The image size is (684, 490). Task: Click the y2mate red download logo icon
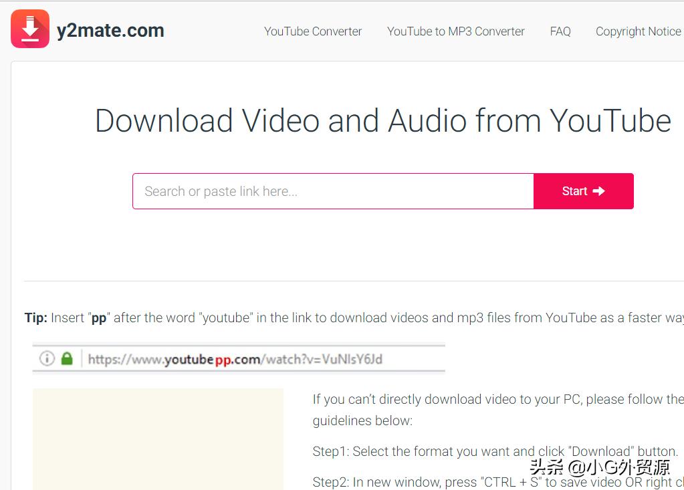pos(29,29)
